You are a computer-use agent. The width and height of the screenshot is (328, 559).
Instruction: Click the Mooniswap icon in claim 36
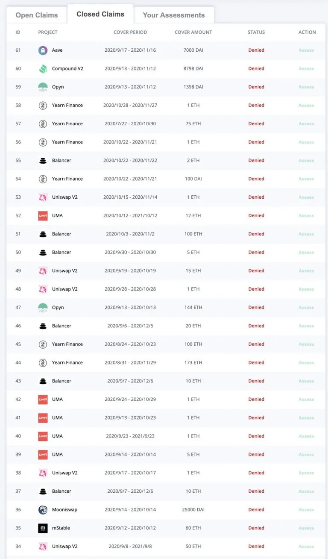click(x=43, y=510)
